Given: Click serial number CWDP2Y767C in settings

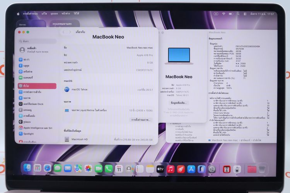Looking at the screenshot, I should tap(145, 70).
